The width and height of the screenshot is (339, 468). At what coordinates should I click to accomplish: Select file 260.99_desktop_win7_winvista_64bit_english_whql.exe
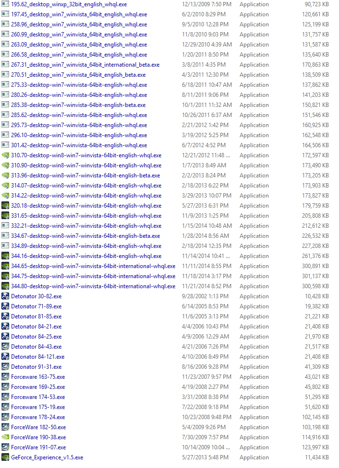79,35
